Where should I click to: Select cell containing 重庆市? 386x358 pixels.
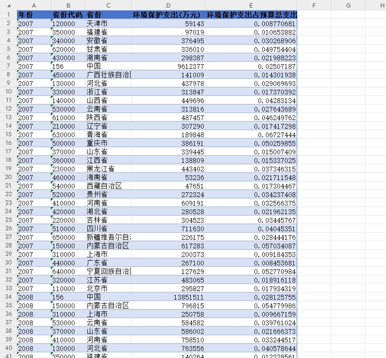[108, 143]
